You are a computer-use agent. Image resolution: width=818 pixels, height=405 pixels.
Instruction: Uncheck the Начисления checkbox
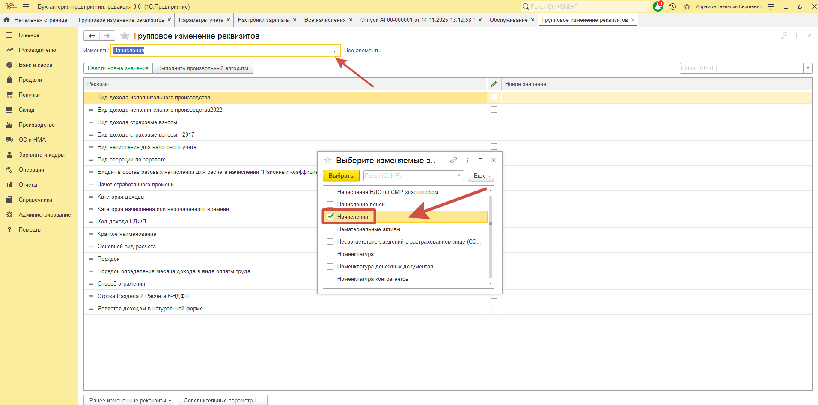point(330,217)
